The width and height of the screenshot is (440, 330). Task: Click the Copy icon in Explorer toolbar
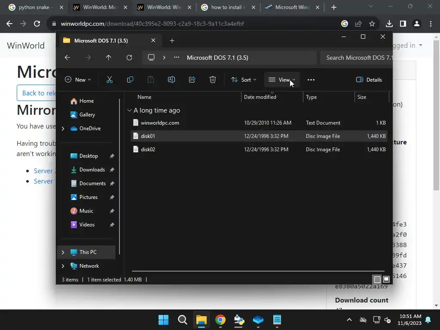coord(130,79)
